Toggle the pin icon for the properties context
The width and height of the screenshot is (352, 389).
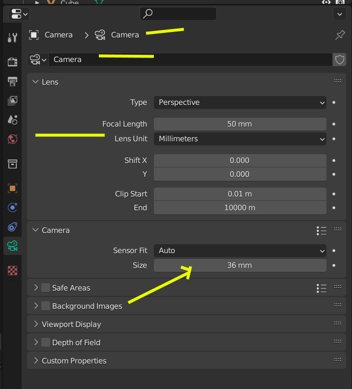tap(340, 34)
